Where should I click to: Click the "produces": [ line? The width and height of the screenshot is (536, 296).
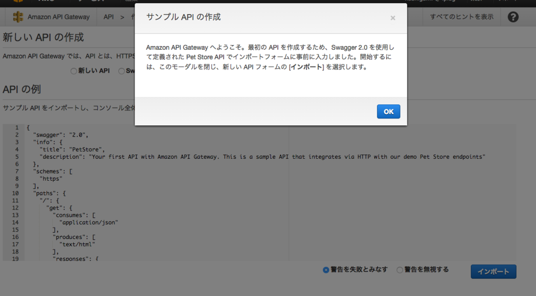tap(74, 237)
